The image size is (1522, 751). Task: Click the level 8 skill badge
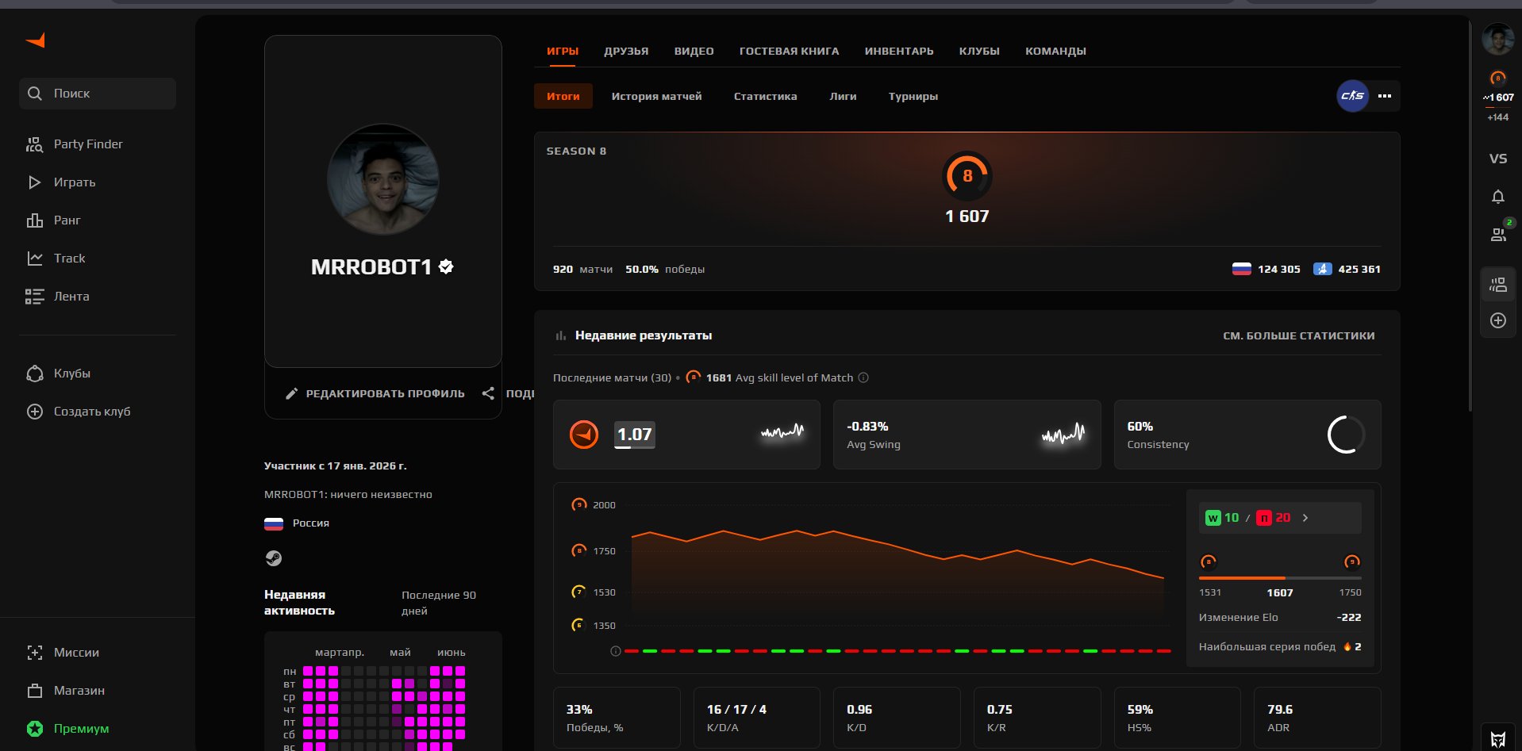tap(967, 175)
